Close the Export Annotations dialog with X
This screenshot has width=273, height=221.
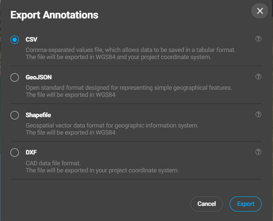click(260, 11)
